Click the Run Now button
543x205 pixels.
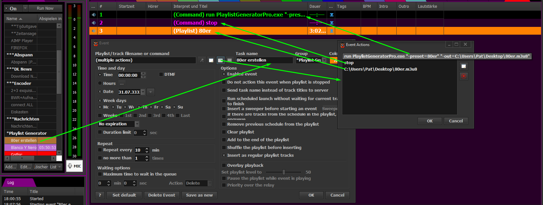pyautogui.click(x=45, y=8)
